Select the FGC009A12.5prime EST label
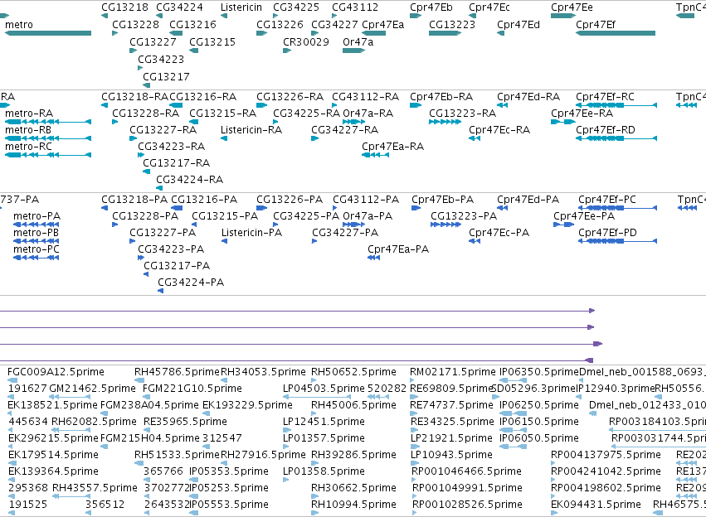The height and width of the screenshot is (517, 706). [56, 372]
